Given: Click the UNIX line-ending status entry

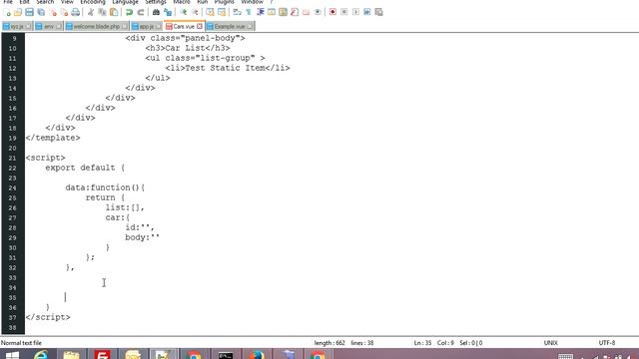Looking at the screenshot, I should 550,343.
